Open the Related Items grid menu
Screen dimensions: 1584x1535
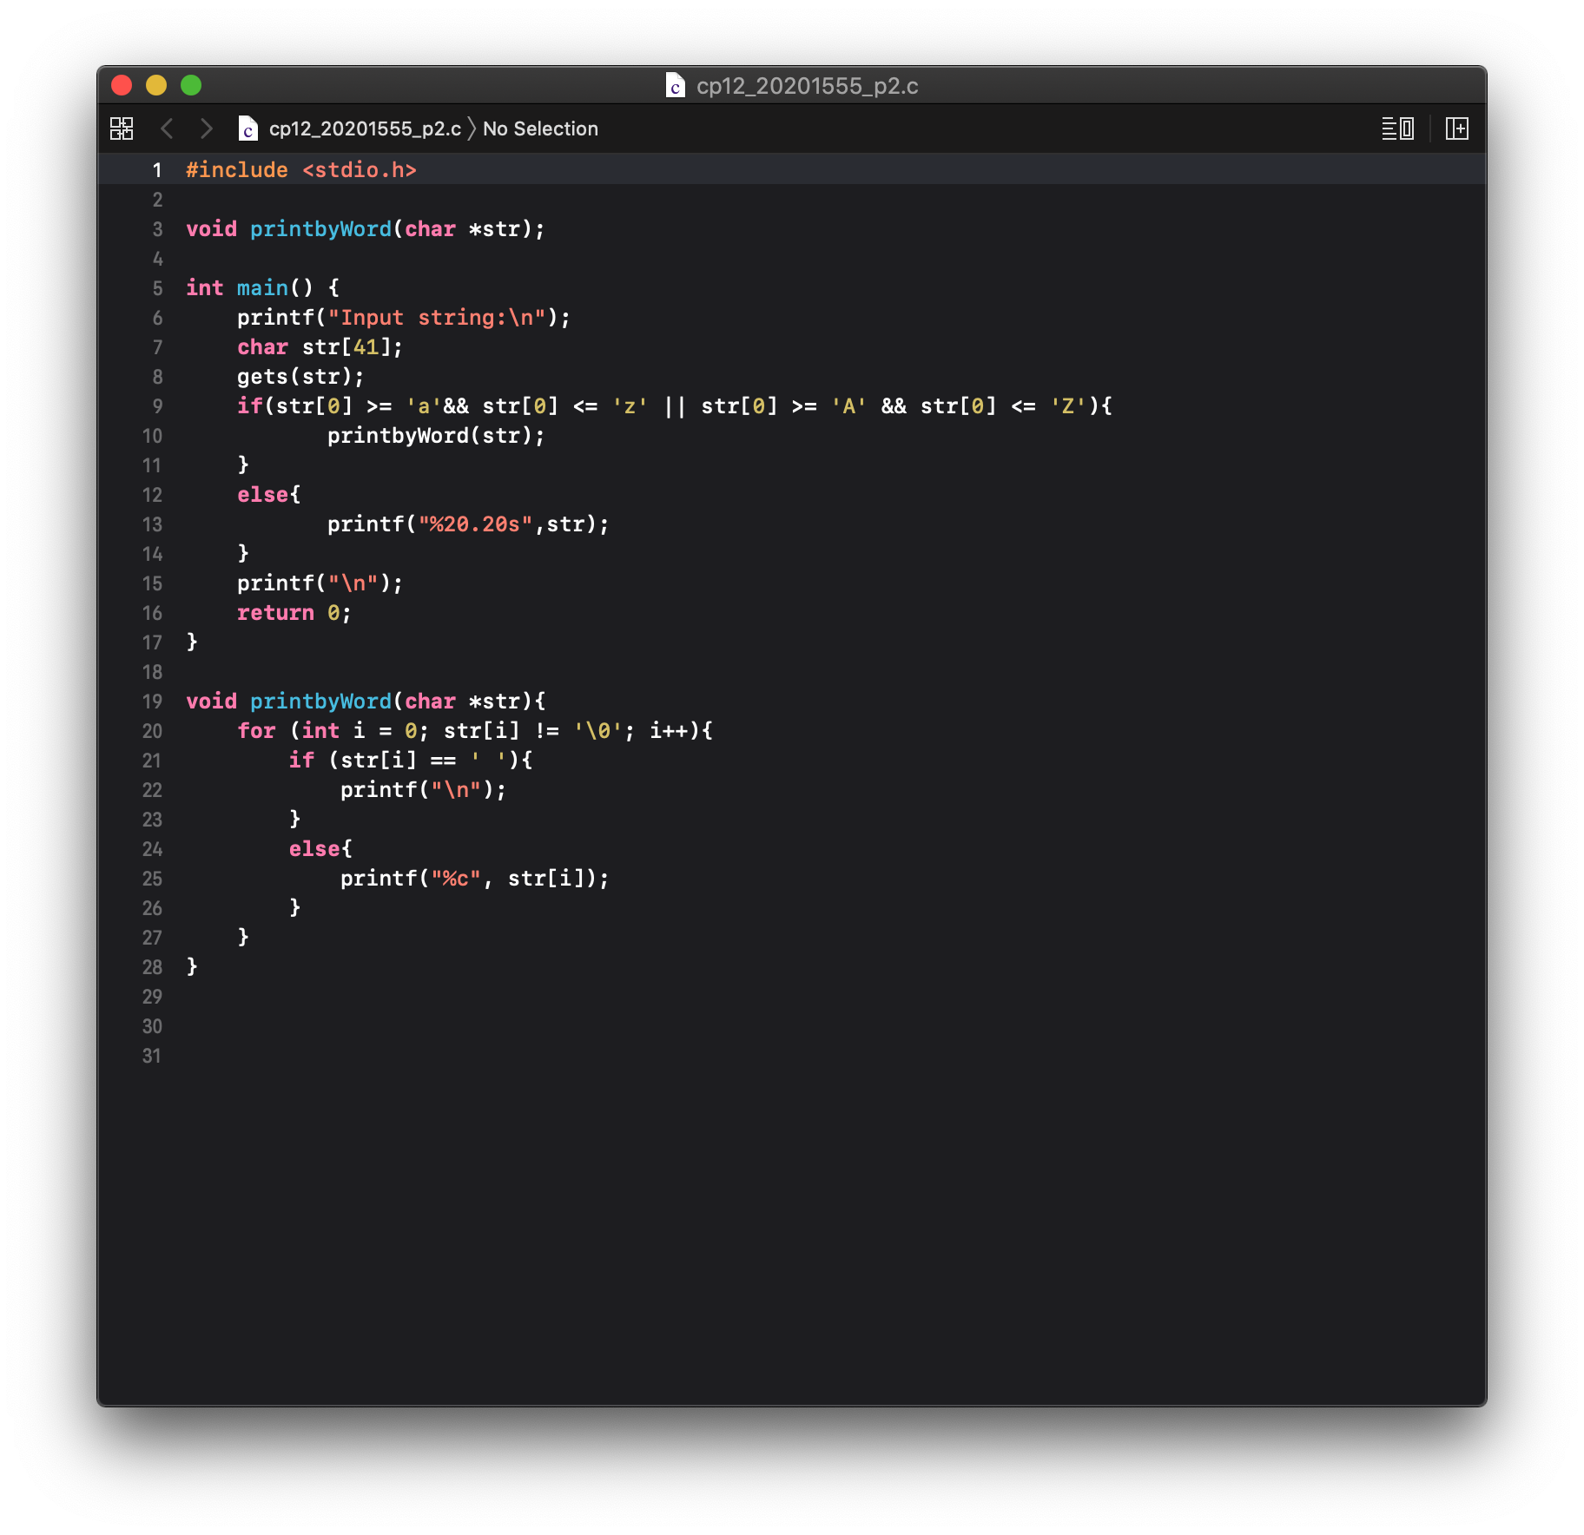click(x=122, y=128)
